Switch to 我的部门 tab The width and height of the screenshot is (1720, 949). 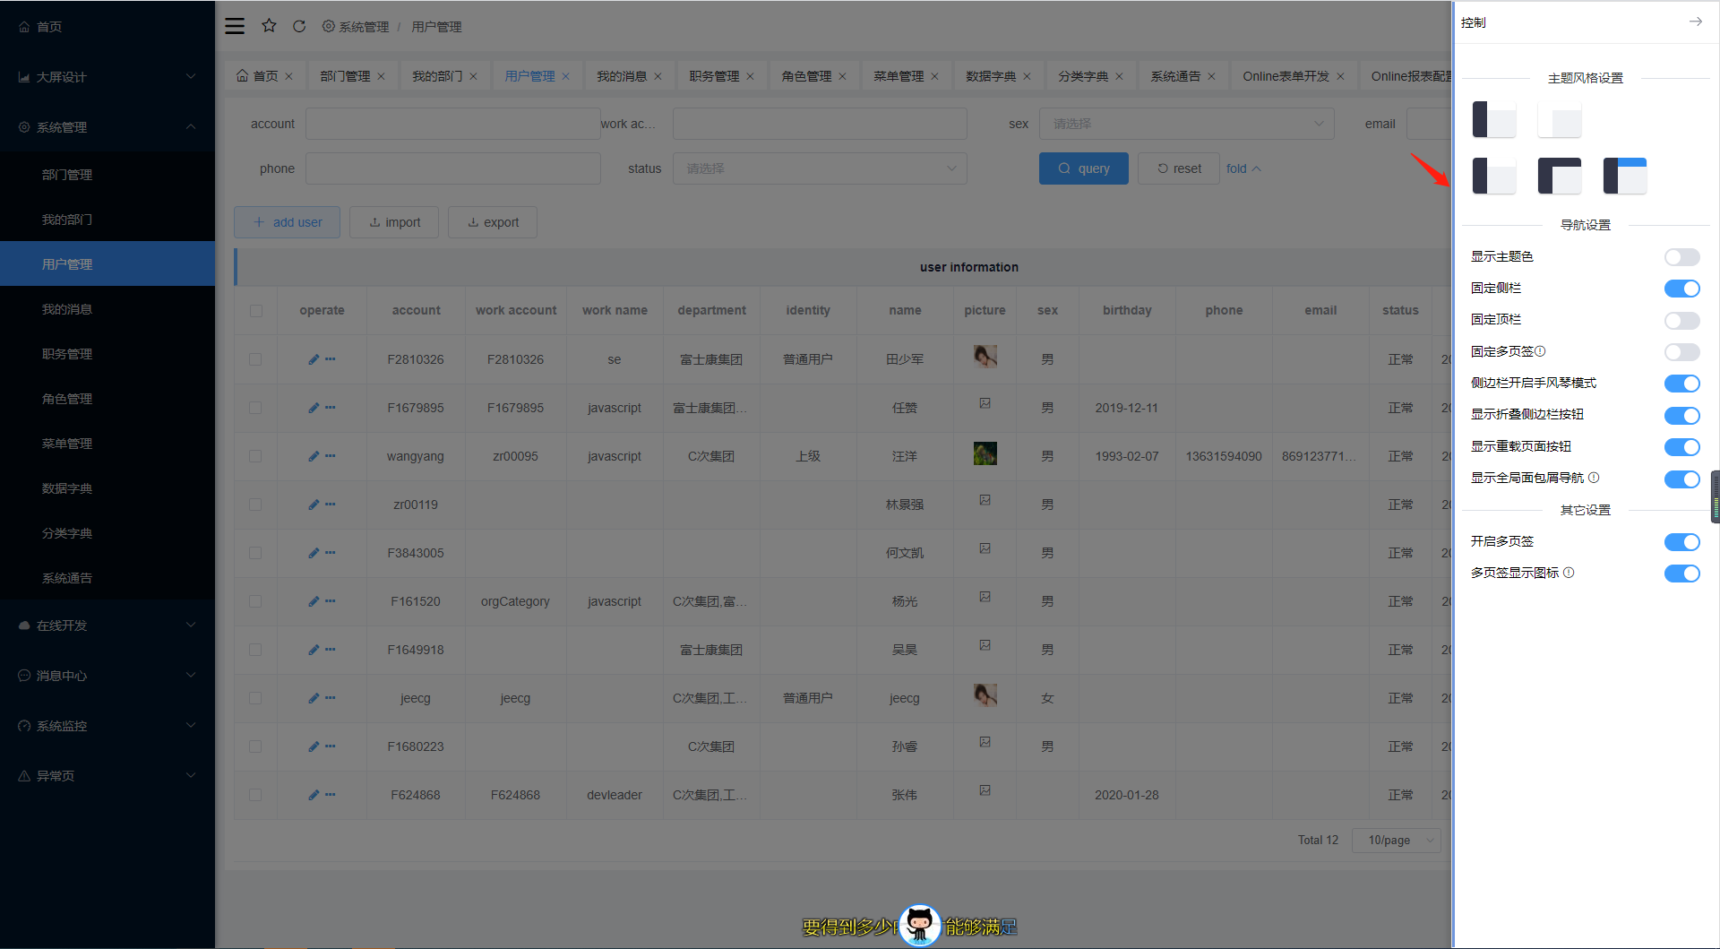437,76
